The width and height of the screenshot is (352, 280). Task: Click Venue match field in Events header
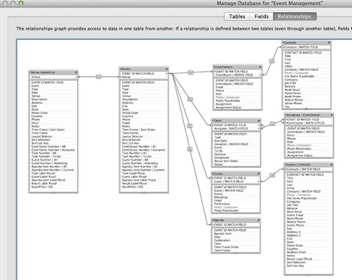144,77
